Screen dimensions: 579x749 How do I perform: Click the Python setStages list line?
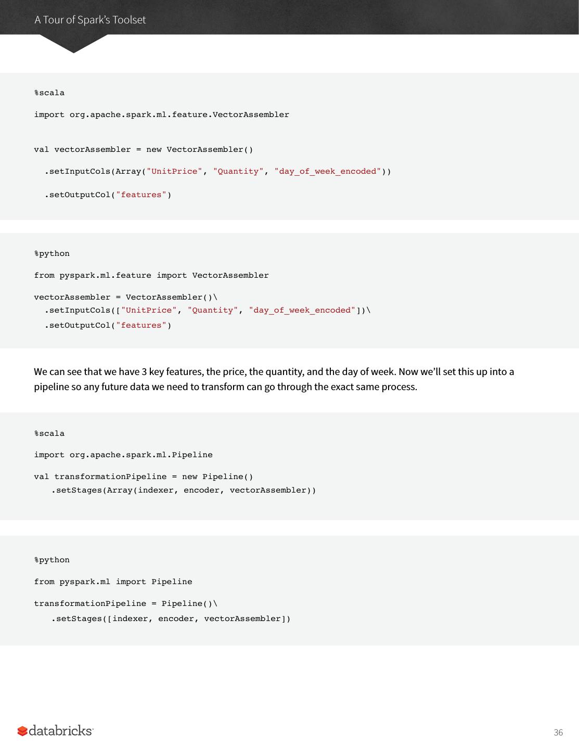[171, 619]
